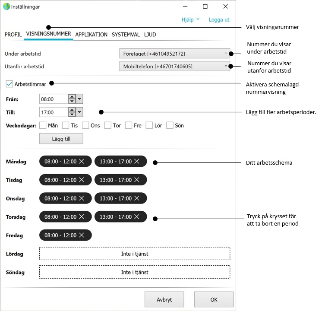Close the Inställningar window
The height and width of the screenshot is (315, 322).
coord(225,6)
